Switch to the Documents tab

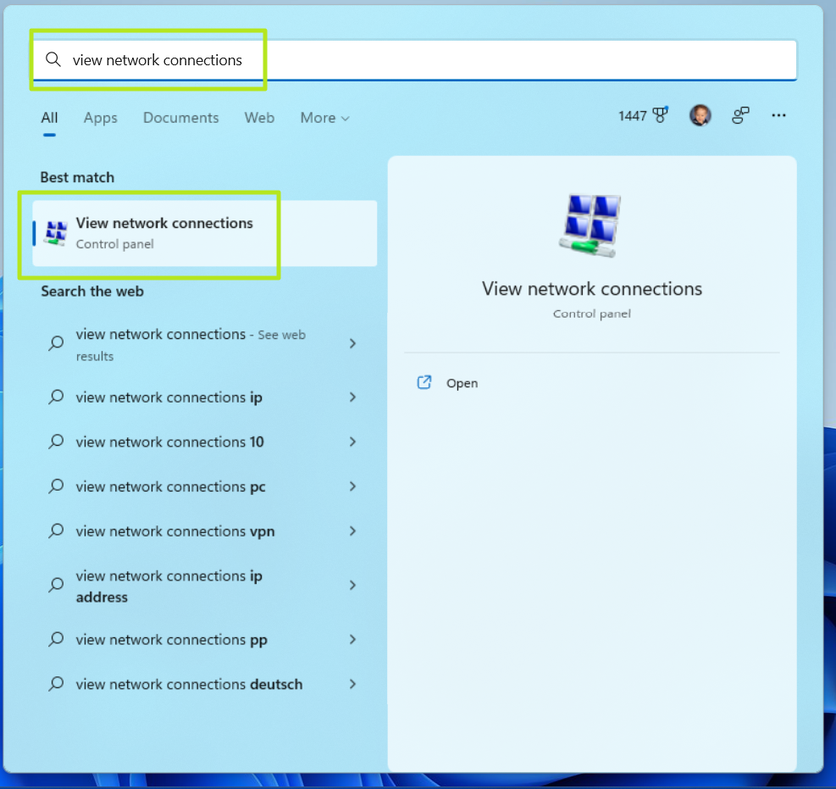pos(180,118)
